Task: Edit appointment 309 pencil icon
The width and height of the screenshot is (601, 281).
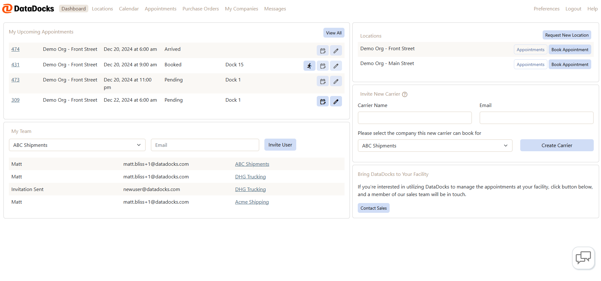Action: click(x=336, y=101)
